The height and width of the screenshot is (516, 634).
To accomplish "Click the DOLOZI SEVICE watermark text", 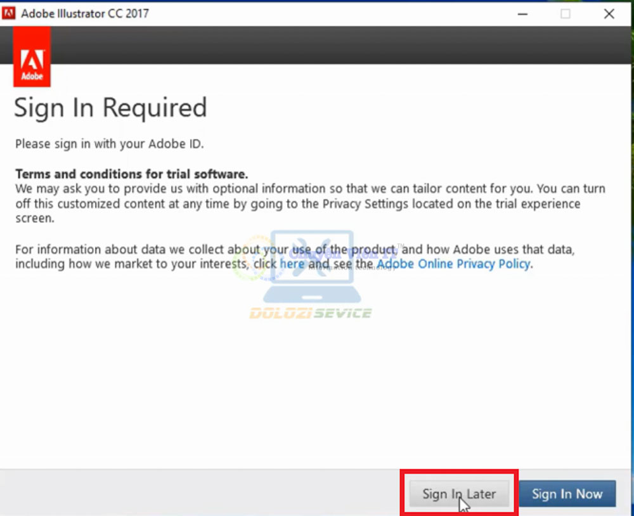I will click(311, 313).
